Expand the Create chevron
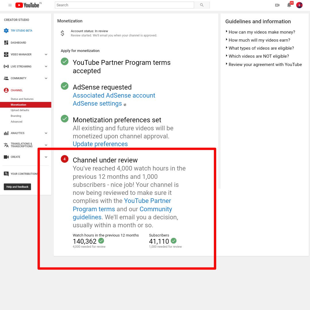Viewport: 310px width, 310px height. click(x=46, y=157)
